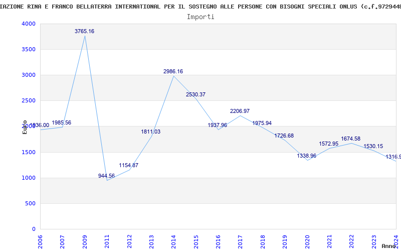Image resolution: width=401 pixels, height=251 pixels.
Task: Click the 2006 x-axis year label
Action: [40, 241]
